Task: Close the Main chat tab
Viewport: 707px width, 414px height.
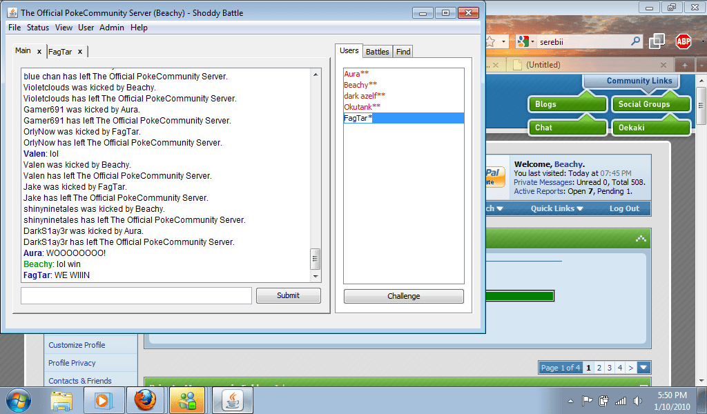Action: coord(39,51)
